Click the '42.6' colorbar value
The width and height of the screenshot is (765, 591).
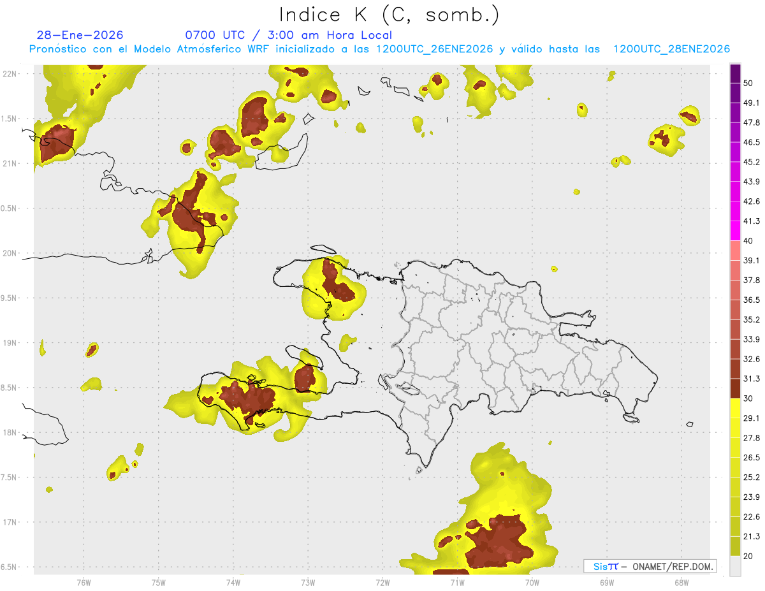coord(752,201)
